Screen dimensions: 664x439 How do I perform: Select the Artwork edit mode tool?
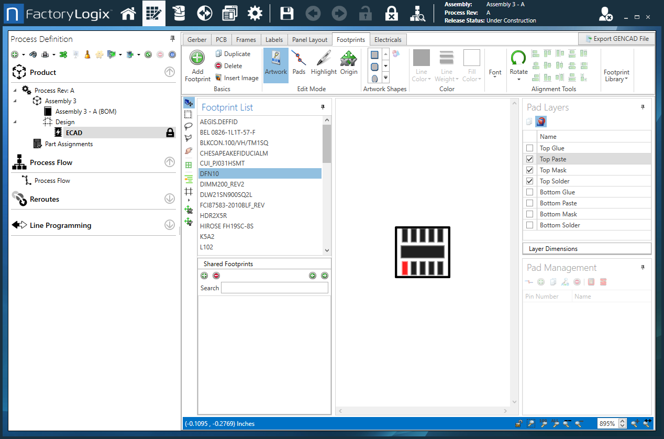coord(275,62)
